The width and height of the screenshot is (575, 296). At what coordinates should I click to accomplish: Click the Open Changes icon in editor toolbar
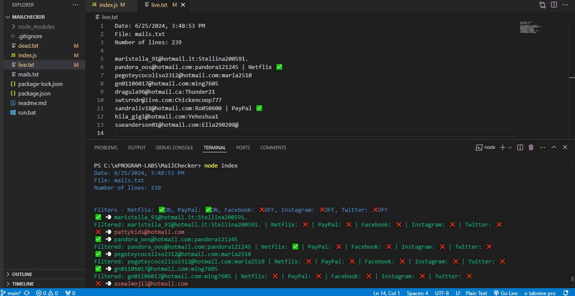(542, 5)
